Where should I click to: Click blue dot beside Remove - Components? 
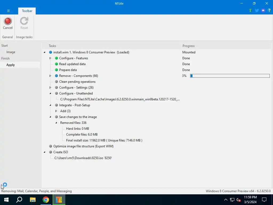tap(56, 76)
